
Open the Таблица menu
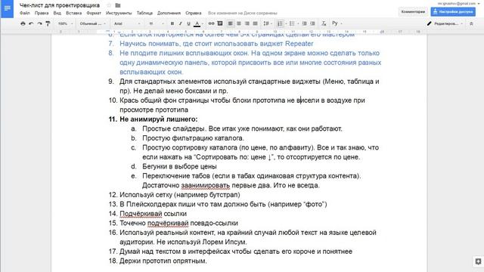coord(144,13)
